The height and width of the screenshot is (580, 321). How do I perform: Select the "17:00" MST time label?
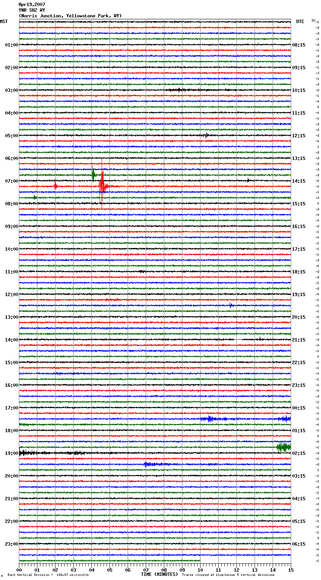coord(12,408)
